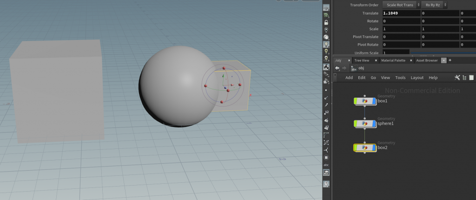Go forward with the right arrow in network pane
This screenshot has height=200, width=476.
pyautogui.click(x=344, y=68)
